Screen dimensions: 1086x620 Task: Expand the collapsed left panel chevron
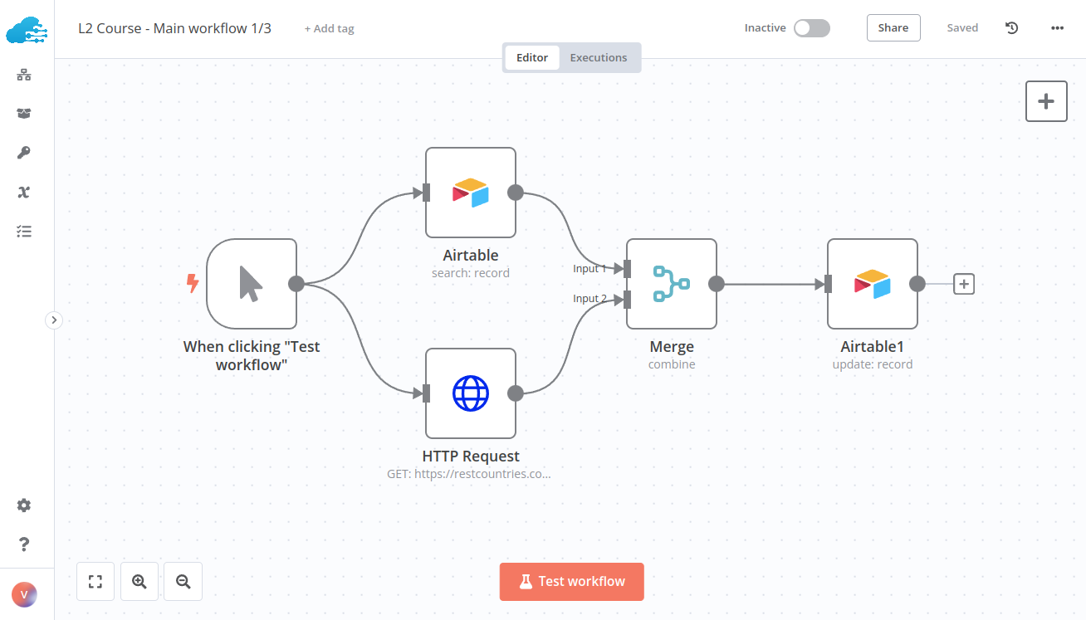tap(54, 320)
